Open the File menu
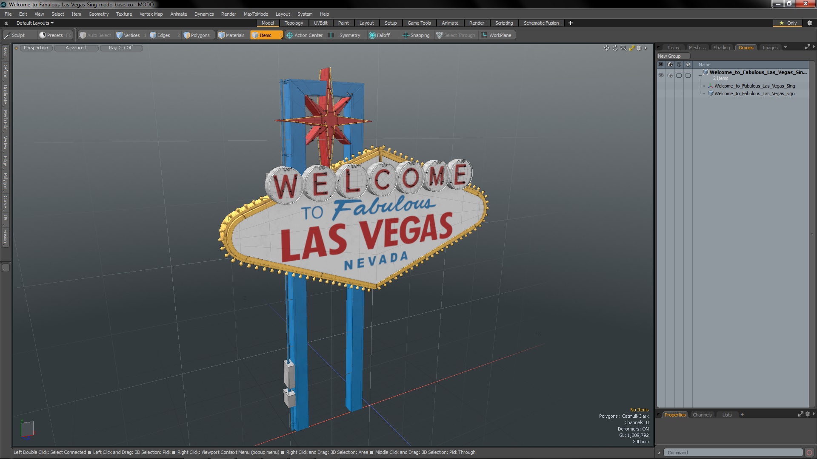817x459 pixels. click(x=8, y=14)
